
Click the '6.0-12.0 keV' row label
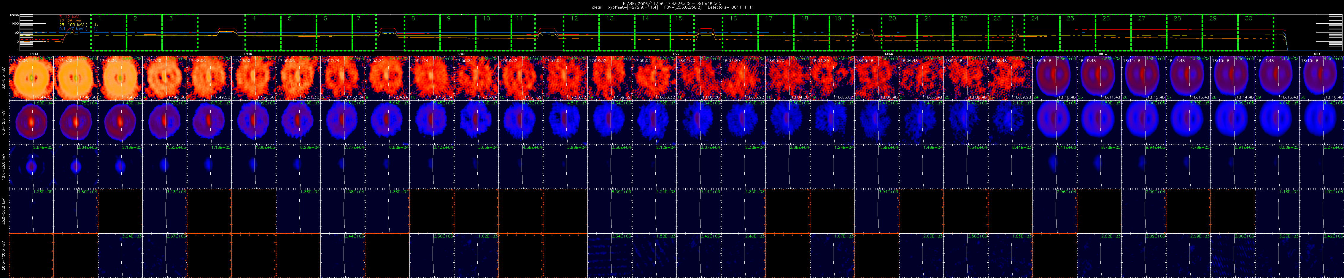click(4, 122)
